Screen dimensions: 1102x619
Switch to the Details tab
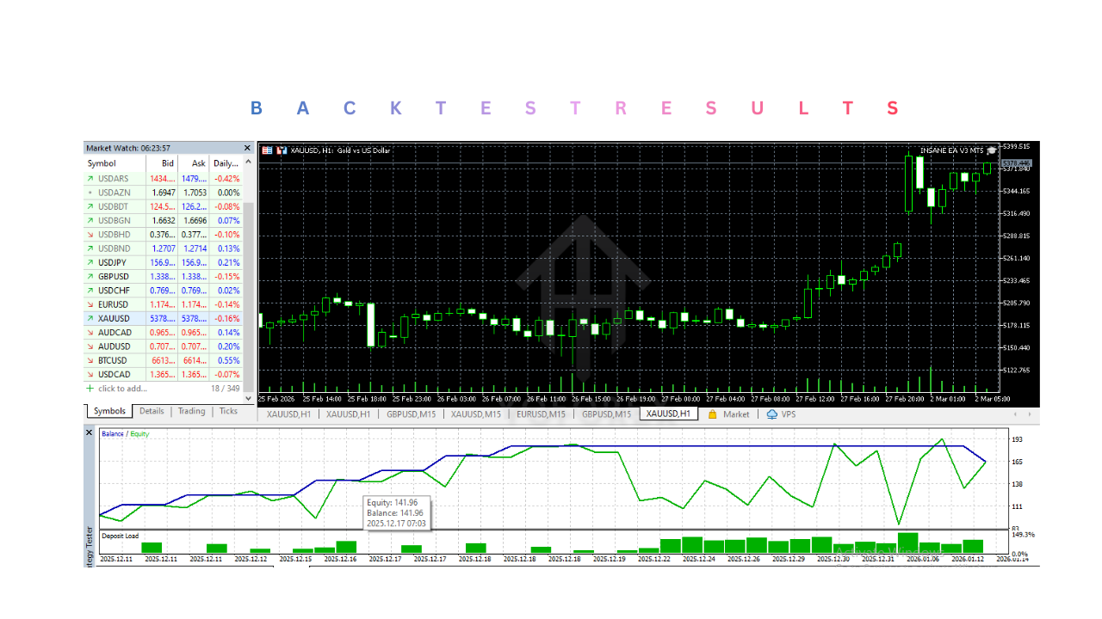[152, 411]
